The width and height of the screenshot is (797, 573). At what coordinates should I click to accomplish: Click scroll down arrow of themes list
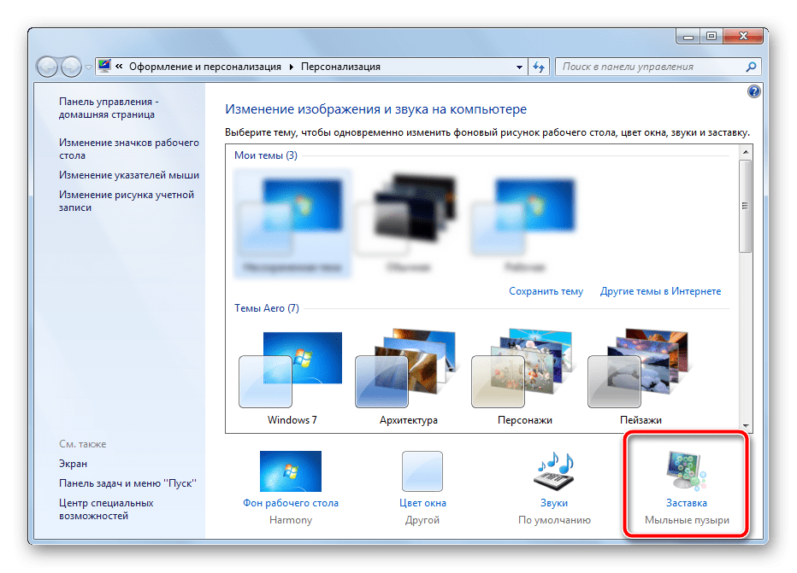coord(746,426)
